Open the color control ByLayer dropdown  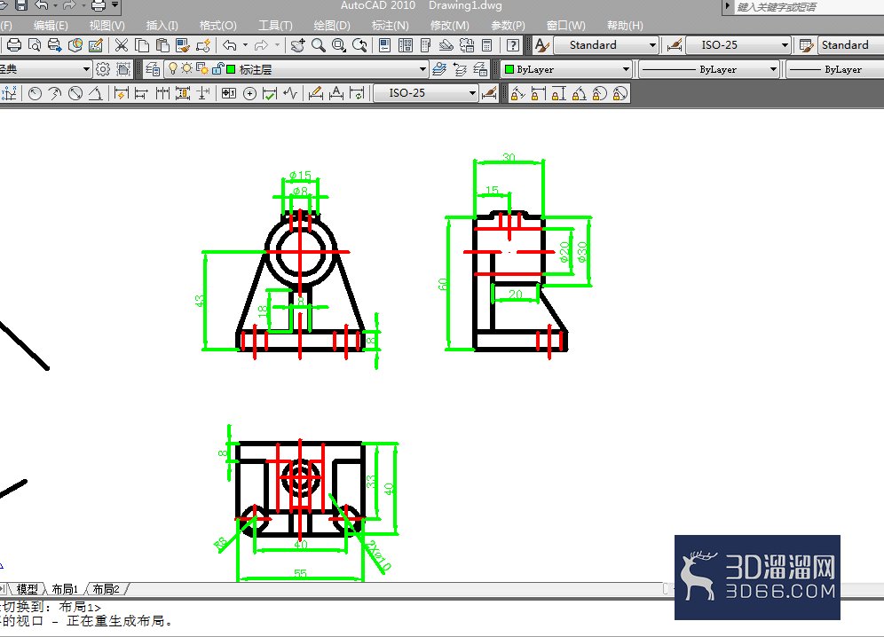626,69
